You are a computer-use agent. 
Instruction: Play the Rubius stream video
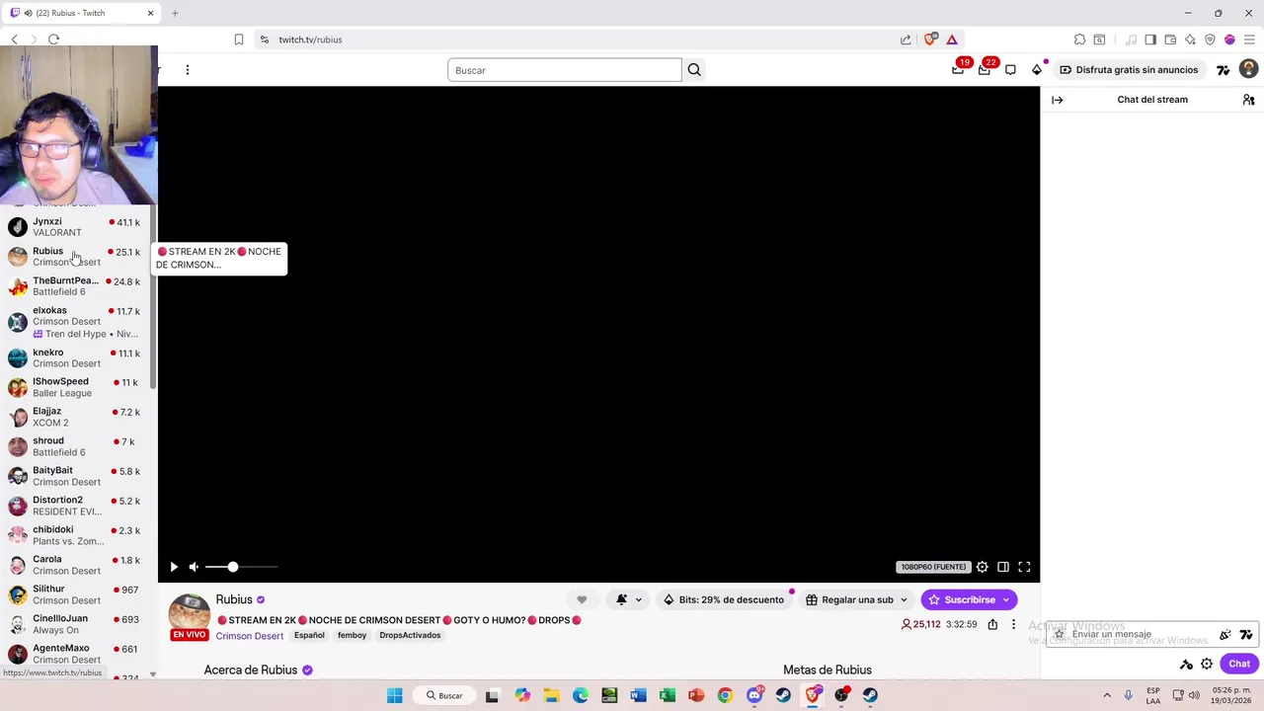[174, 567]
